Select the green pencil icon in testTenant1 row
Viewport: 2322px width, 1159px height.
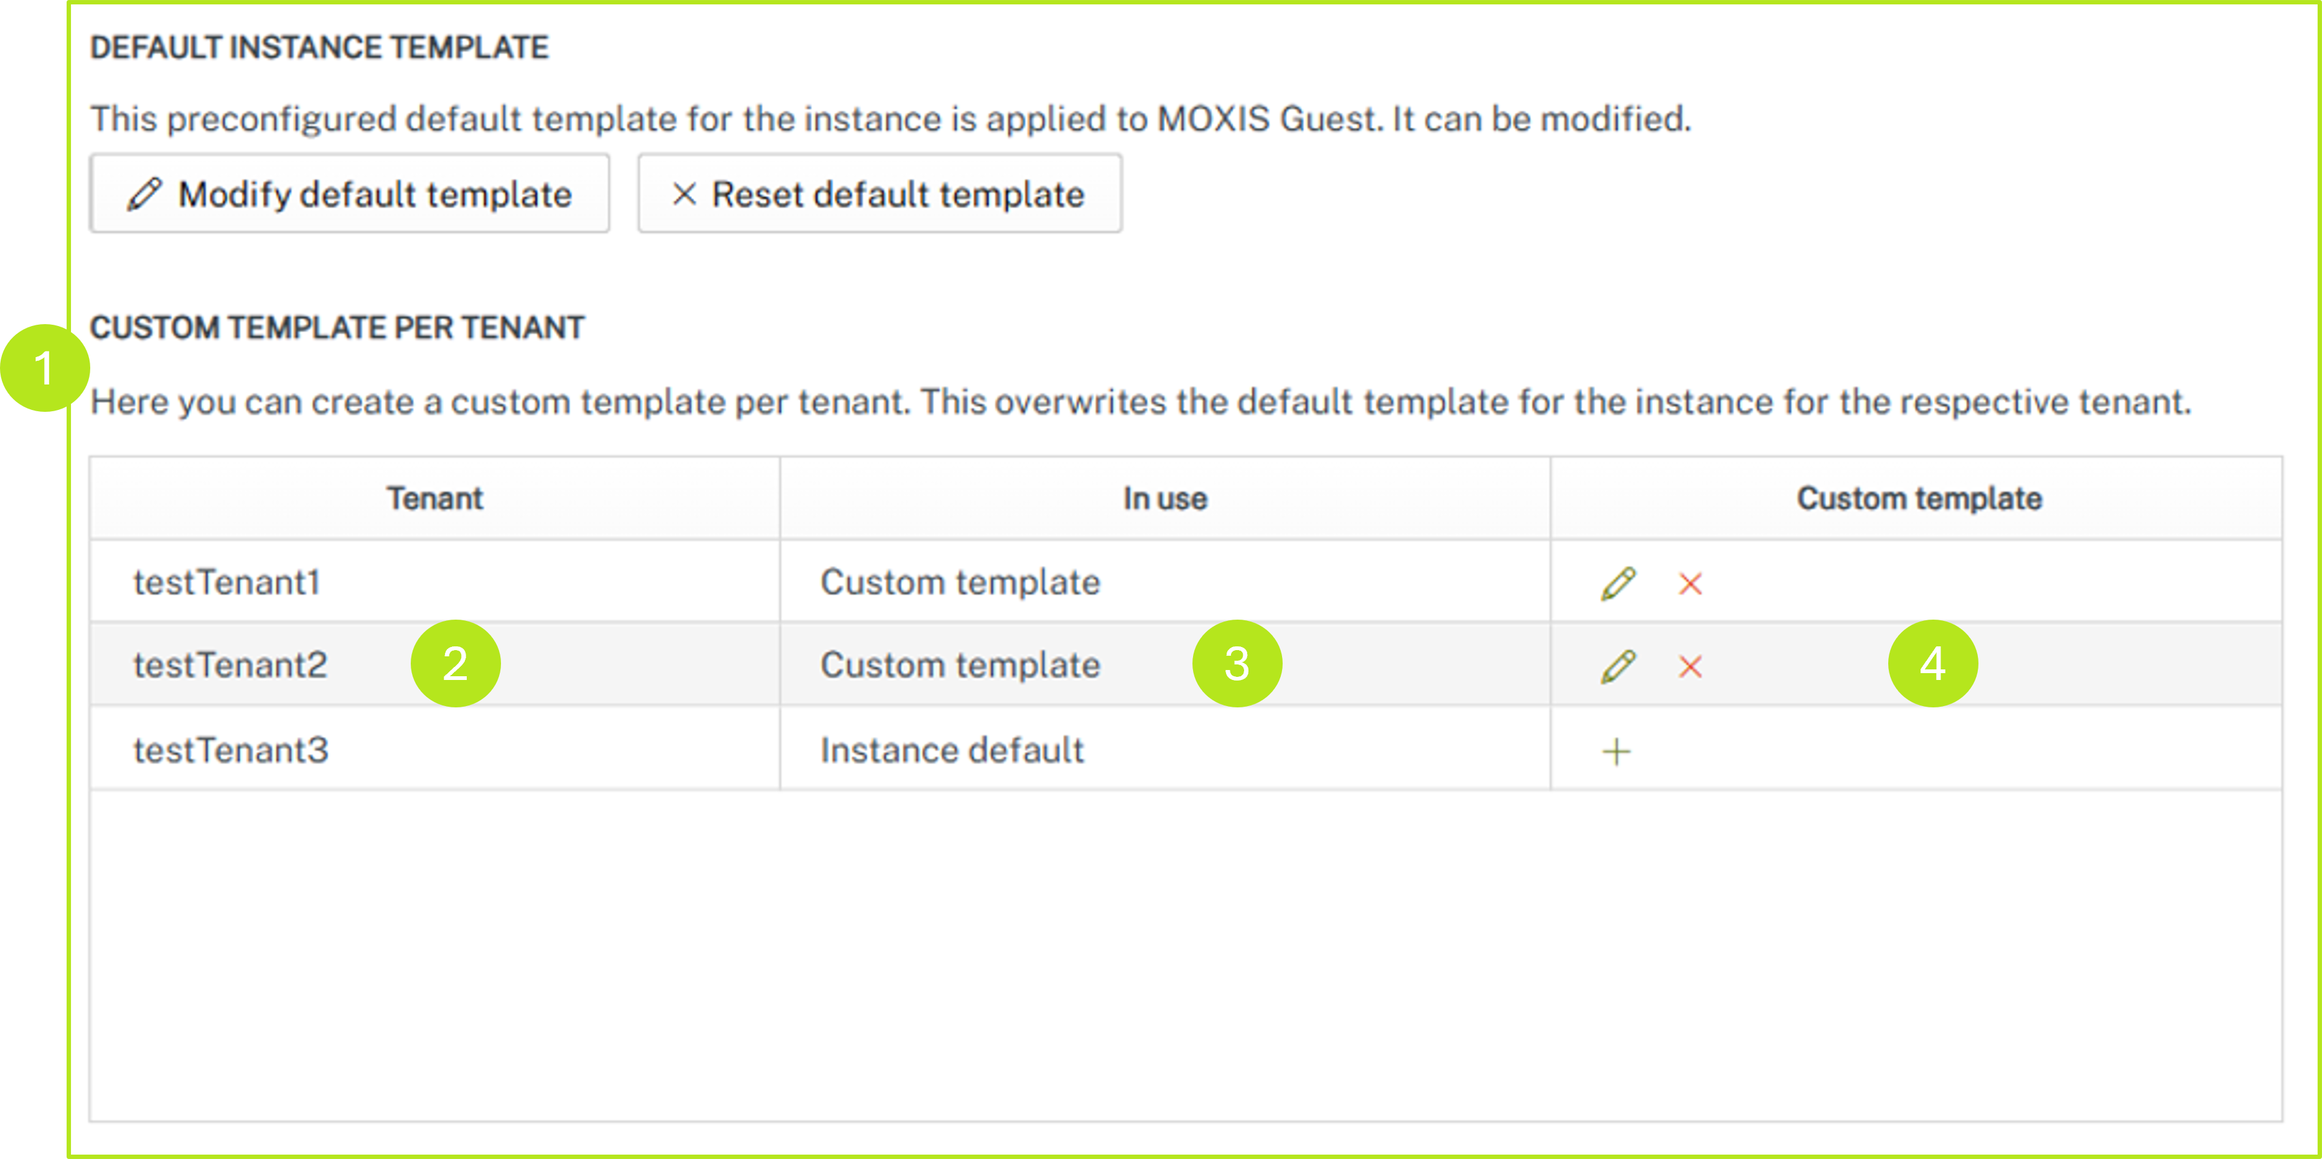point(1618,583)
